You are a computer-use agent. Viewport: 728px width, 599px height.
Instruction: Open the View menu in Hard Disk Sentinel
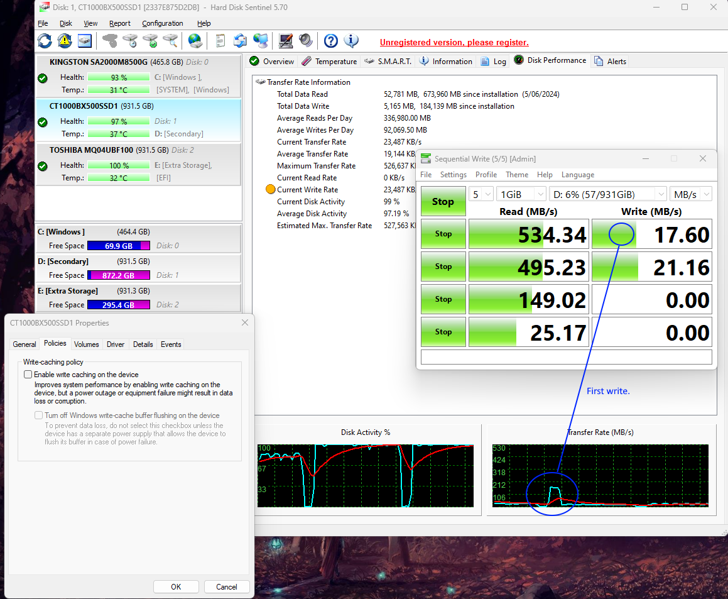(90, 23)
